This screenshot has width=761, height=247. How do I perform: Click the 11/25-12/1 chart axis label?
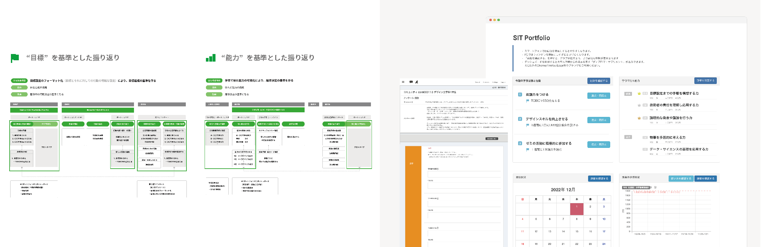point(703,234)
